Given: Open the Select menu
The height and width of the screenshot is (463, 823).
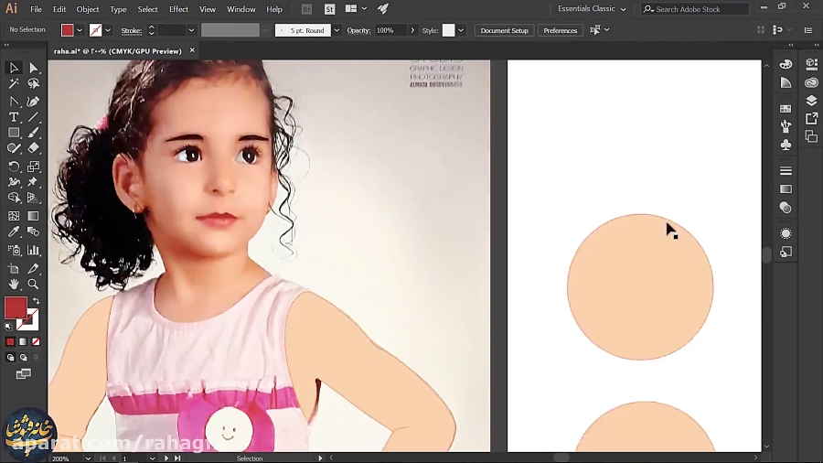Looking at the screenshot, I should point(147,9).
